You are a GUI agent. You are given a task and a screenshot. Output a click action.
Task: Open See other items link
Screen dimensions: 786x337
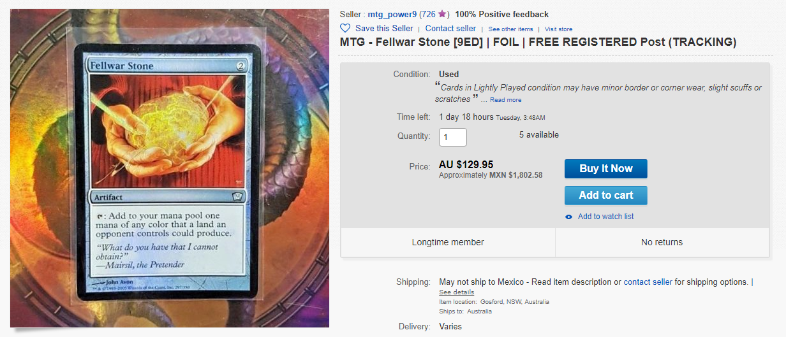(510, 29)
